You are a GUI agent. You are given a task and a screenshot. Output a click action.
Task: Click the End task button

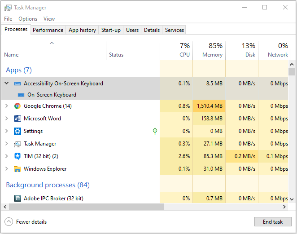coord(273,222)
